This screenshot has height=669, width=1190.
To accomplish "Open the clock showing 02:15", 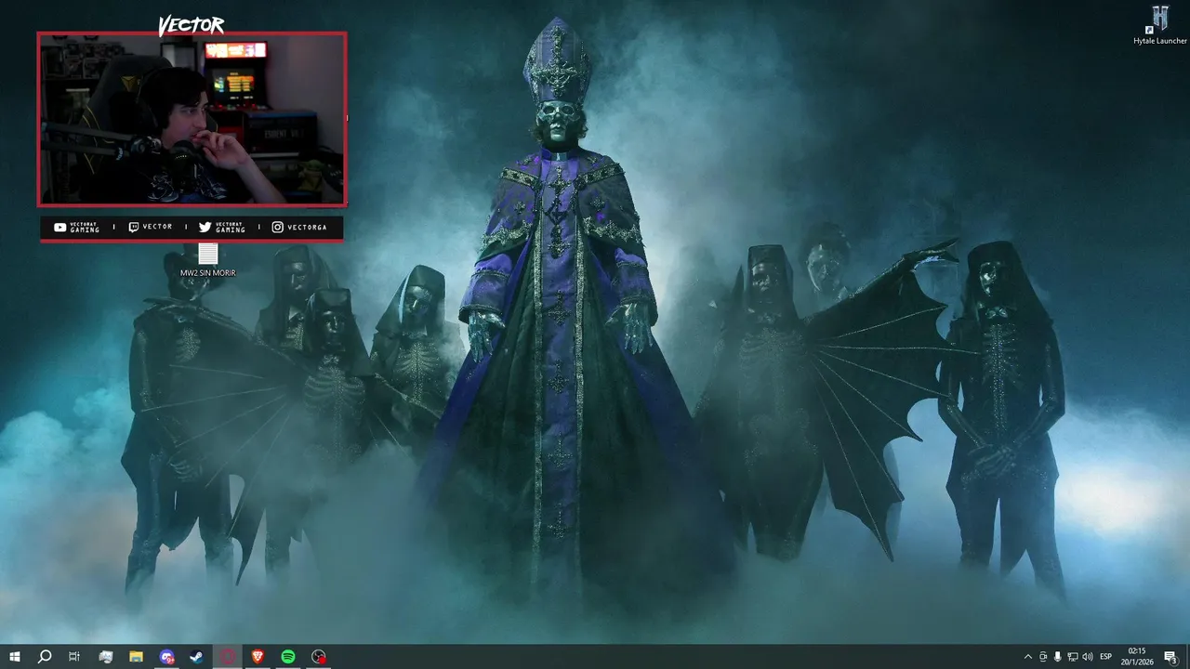I will (1137, 657).
